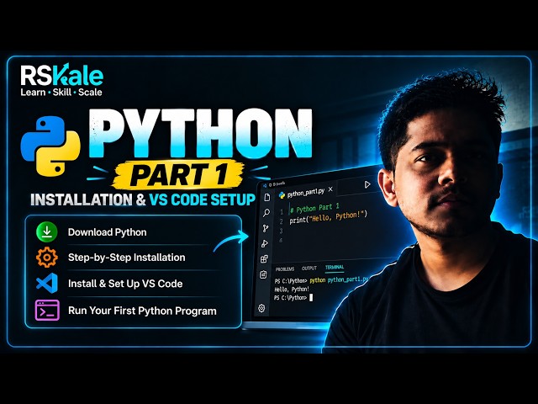Click the last "PS C:\Python>" terminal prompt

click(x=290, y=298)
